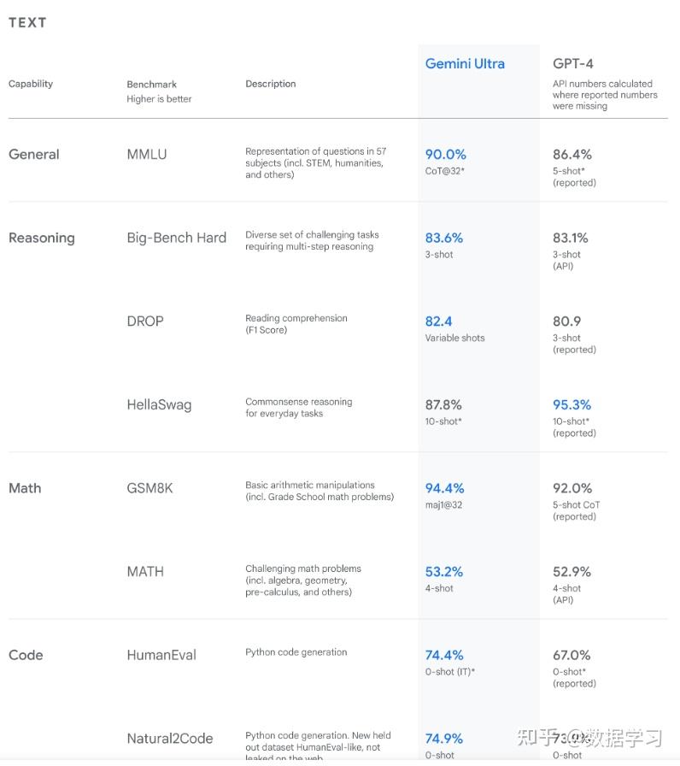Screen dimensions: 680x766
Task: Click the Capability column label
Action: pos(31,84)
